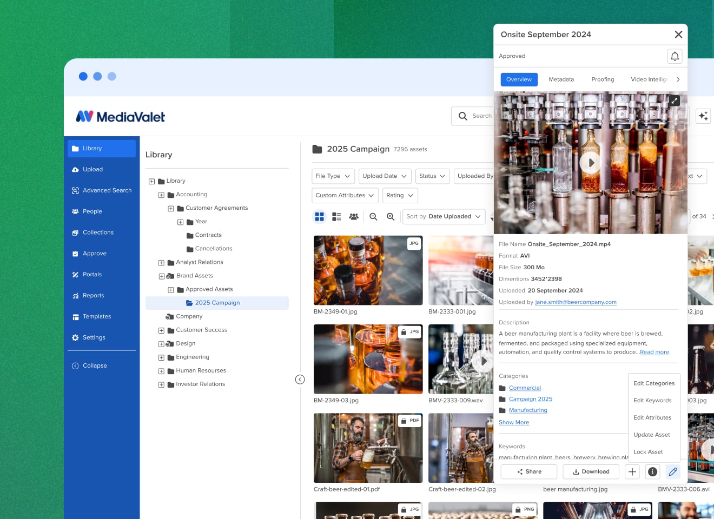Open the Manufacturing category link

pos(528,410)
